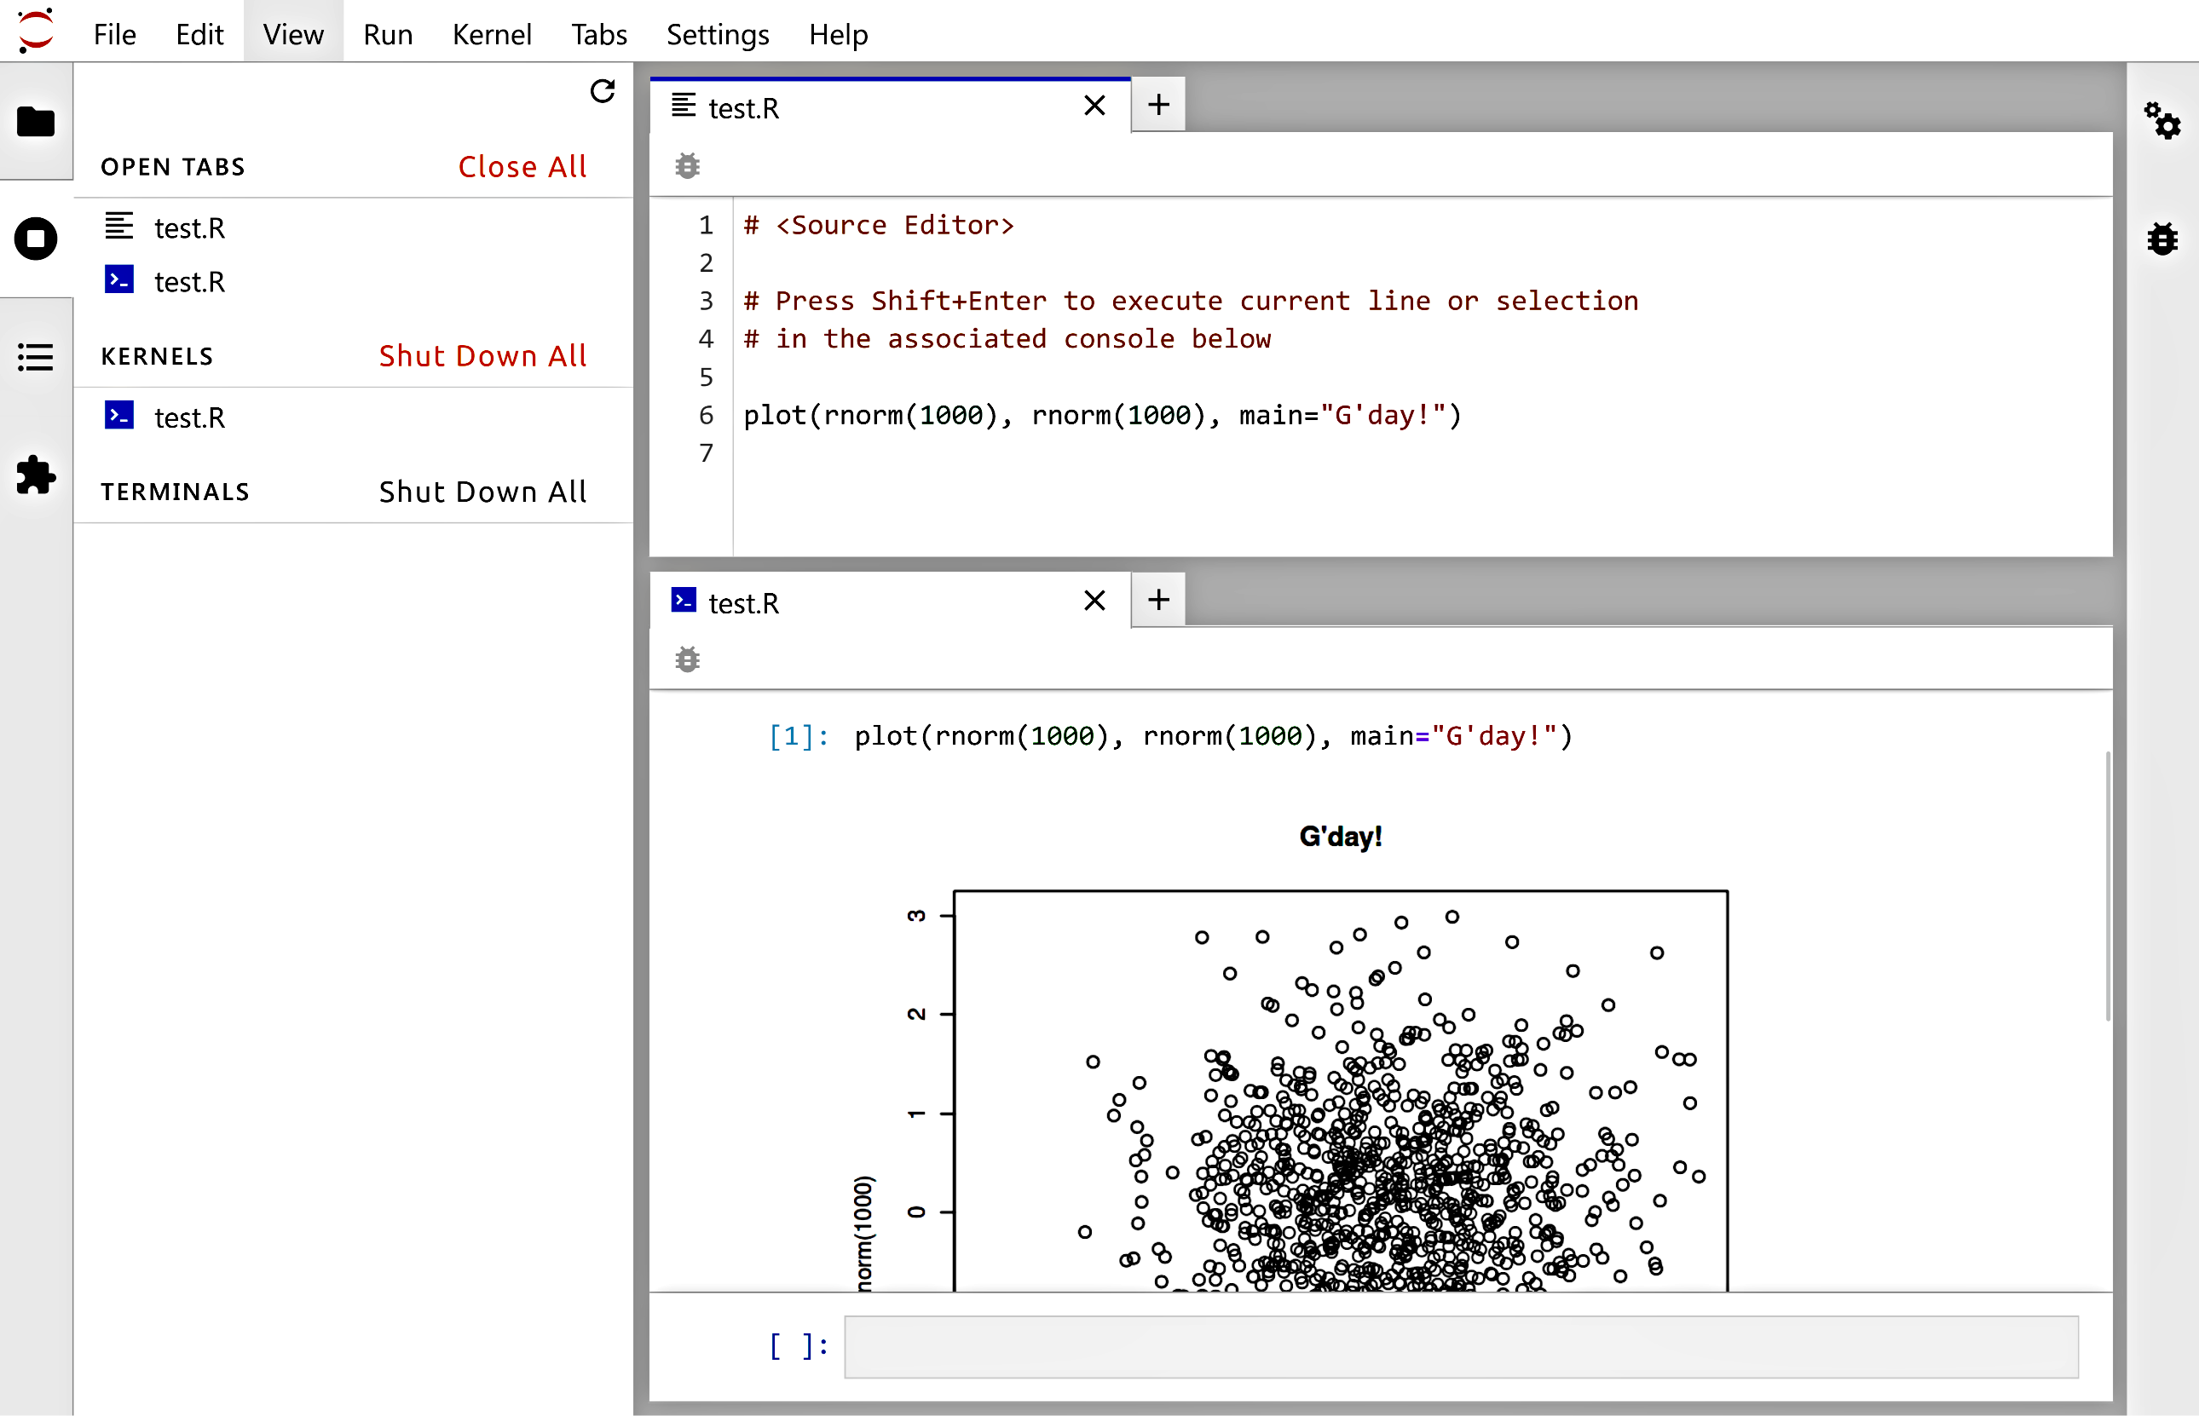Expand the KERNELS section in sidebar

coord(157,354)
